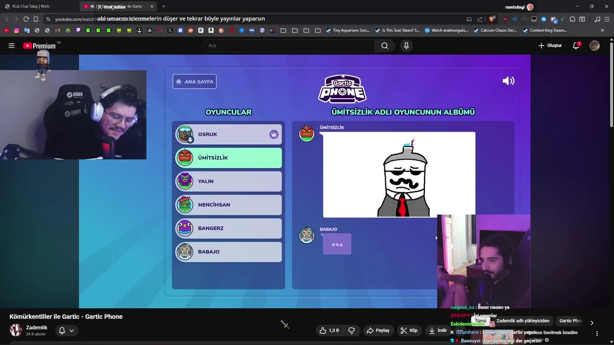This screenshot has width=614, height=345.
Task: Open the Instagram bookmark icon
Action: click(x=16, y=30)
